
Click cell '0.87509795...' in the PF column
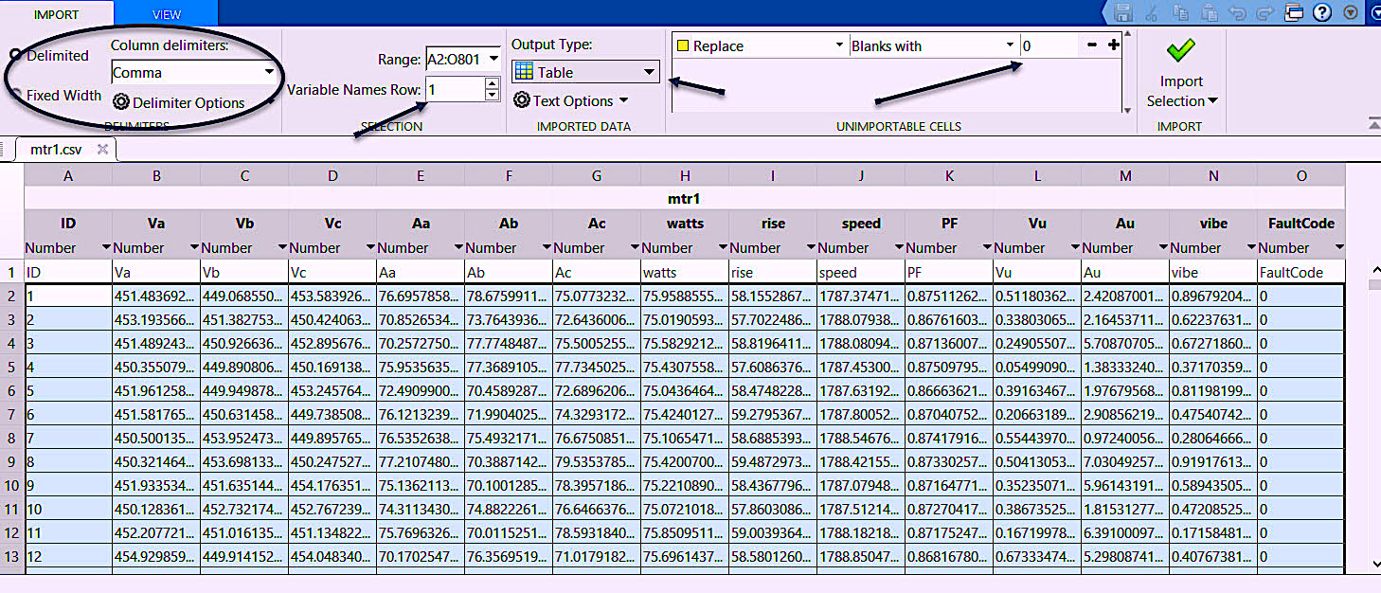point(949,368)
